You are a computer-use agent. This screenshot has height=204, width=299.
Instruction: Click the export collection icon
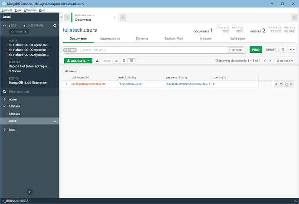[x=97, y=61]
